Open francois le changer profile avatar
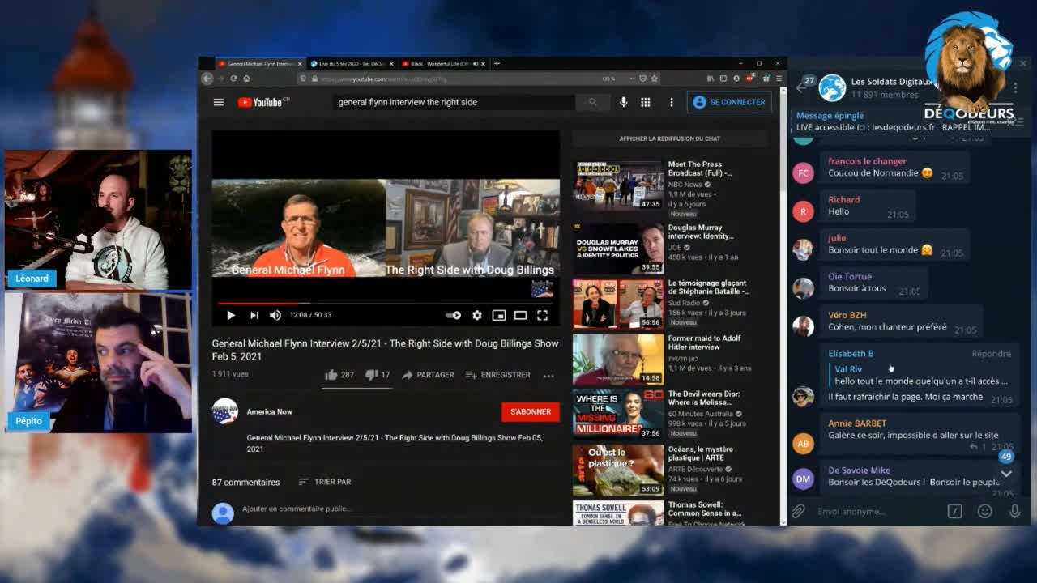 [x=803, y=173]
